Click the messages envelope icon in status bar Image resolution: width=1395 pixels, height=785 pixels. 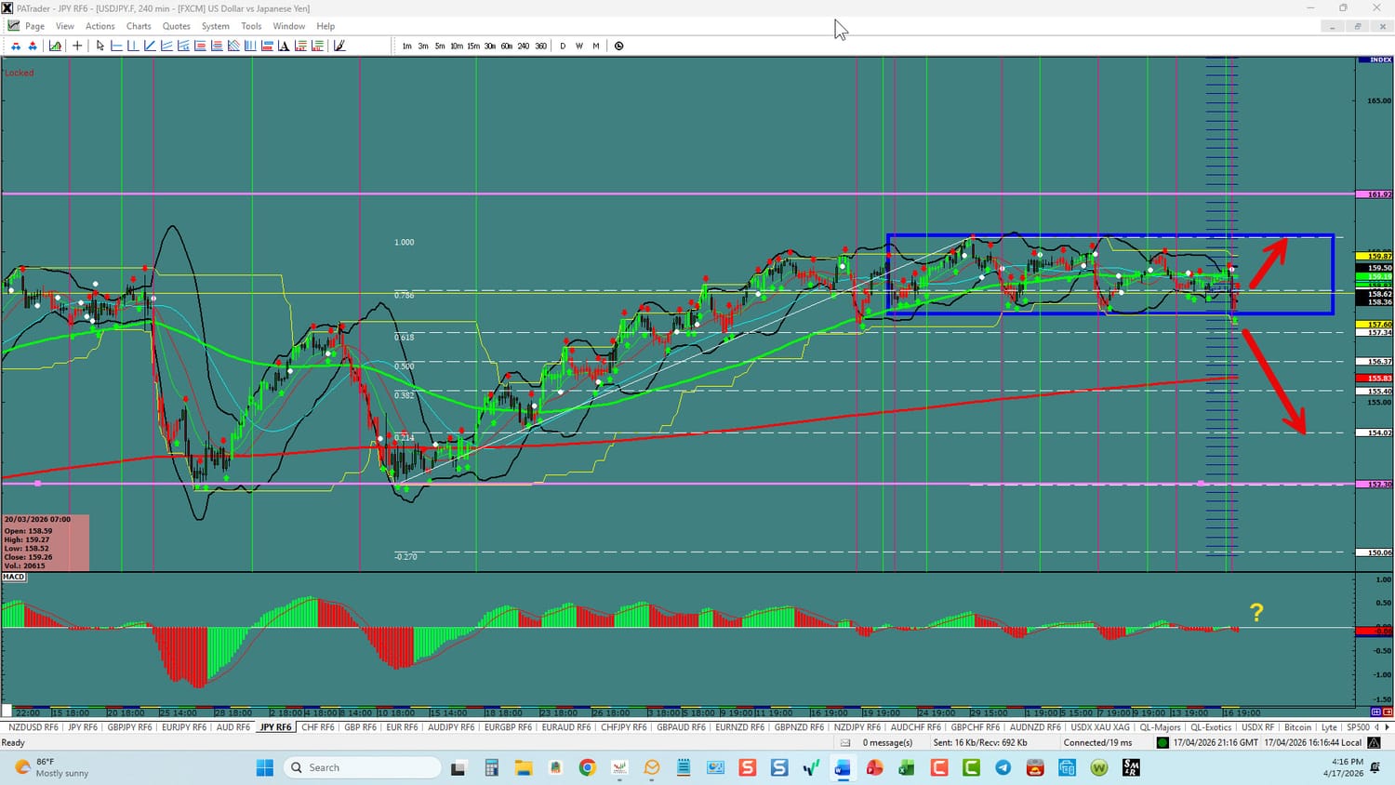[x=845, y=743]
